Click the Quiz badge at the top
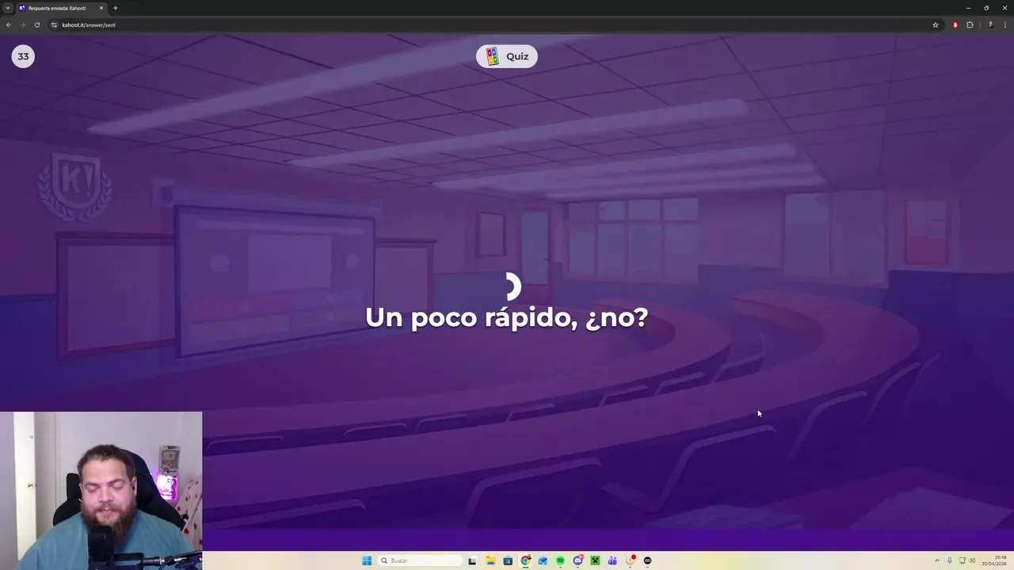 [507, 56]
